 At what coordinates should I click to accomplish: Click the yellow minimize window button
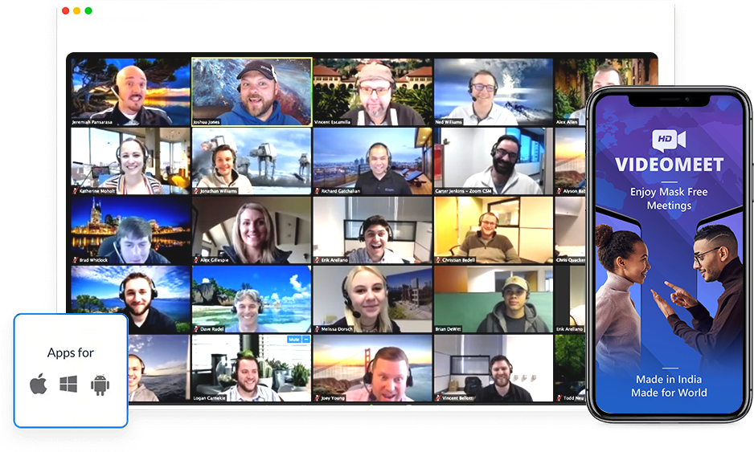[77, 10]
